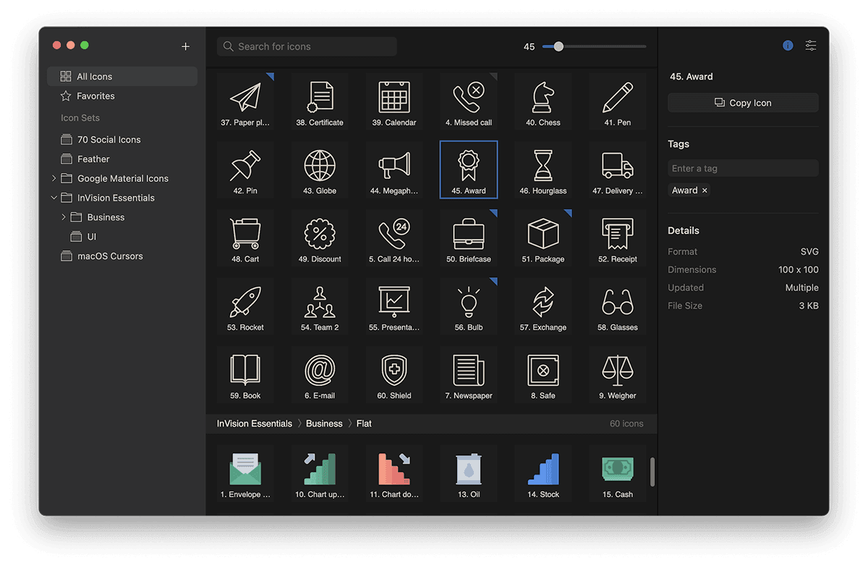Select the Pin icon
This screenshot has width=868, height=567.
(x=245, y=170)
